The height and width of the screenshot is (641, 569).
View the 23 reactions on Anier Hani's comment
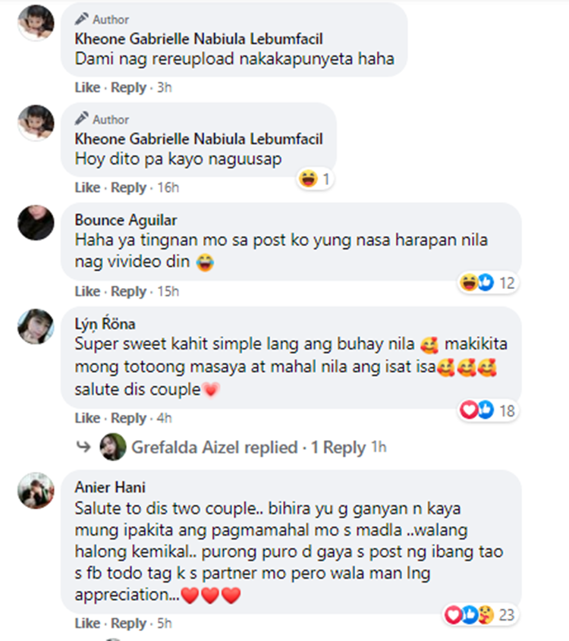480,614
